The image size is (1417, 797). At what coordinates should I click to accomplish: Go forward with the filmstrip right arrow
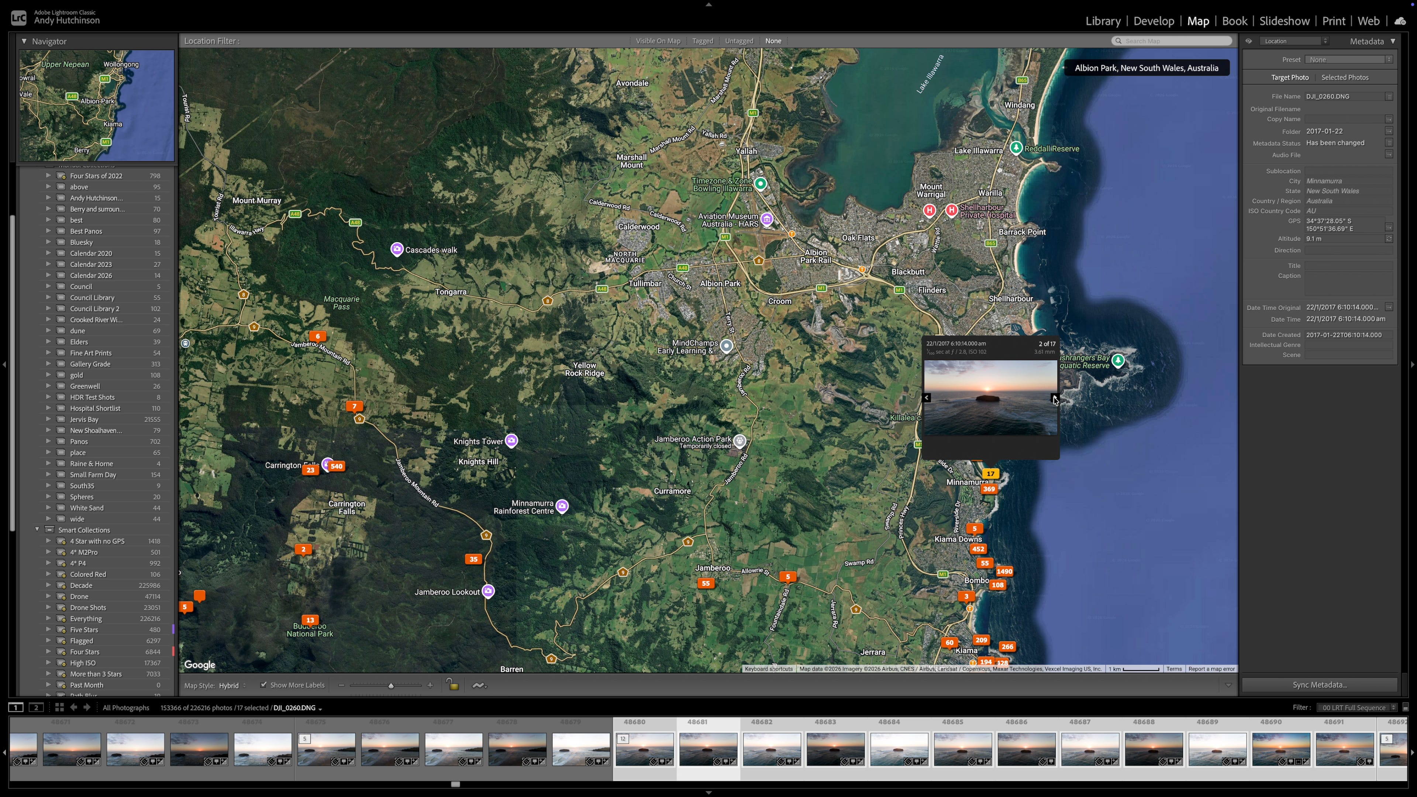87,707
